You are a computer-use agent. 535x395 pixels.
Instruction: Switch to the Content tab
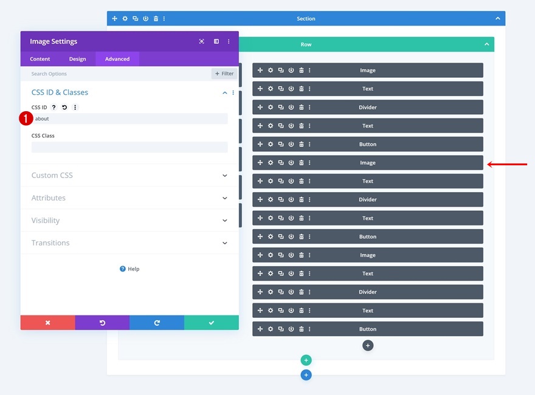(40, 59)
